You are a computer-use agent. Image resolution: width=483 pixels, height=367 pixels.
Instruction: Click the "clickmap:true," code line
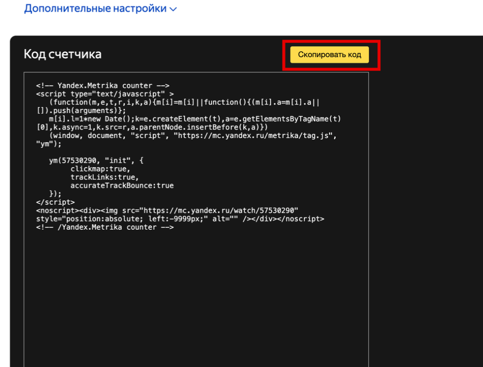point(101,169)
